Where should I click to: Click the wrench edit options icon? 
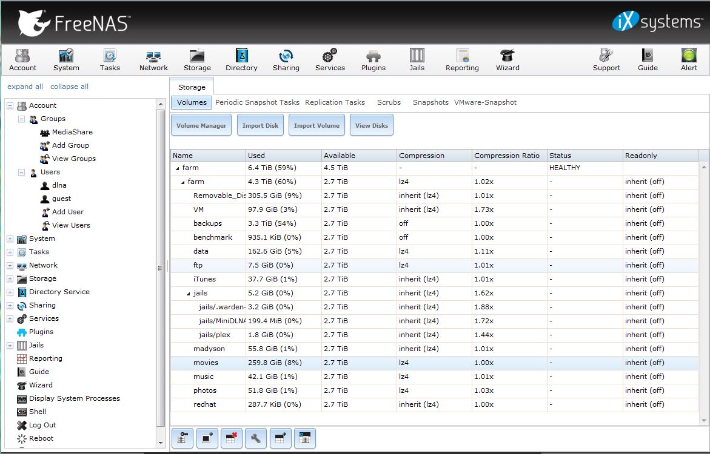[x=255, y=438]
